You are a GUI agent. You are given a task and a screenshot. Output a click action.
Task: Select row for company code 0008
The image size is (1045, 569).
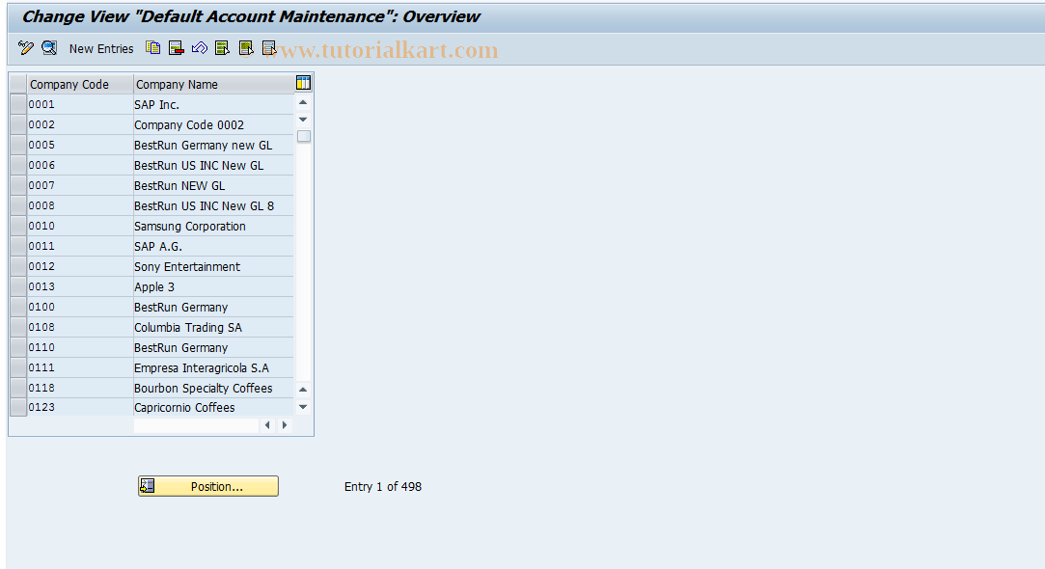(x=18, y=205)
